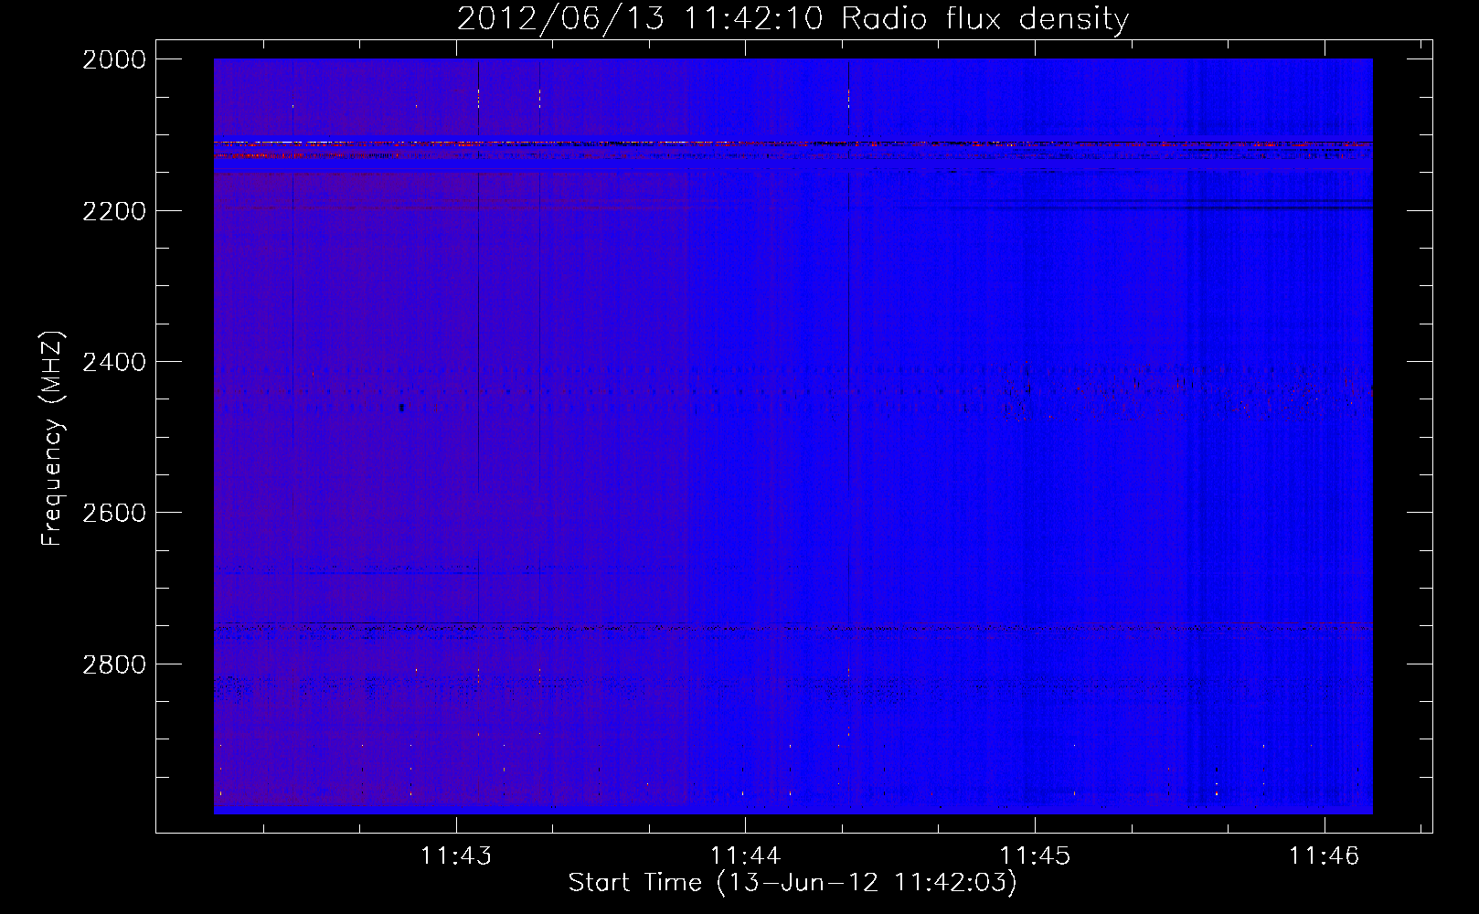Screen dimensions: 1479x914
Task: Click the 11:45 time tick label
Action: (1035, 856)
